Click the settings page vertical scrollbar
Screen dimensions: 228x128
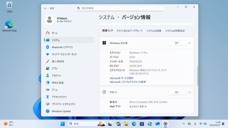[x=198, y=76]
